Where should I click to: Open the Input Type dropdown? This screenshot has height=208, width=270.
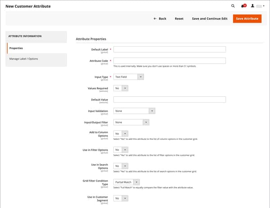[128, 77]
